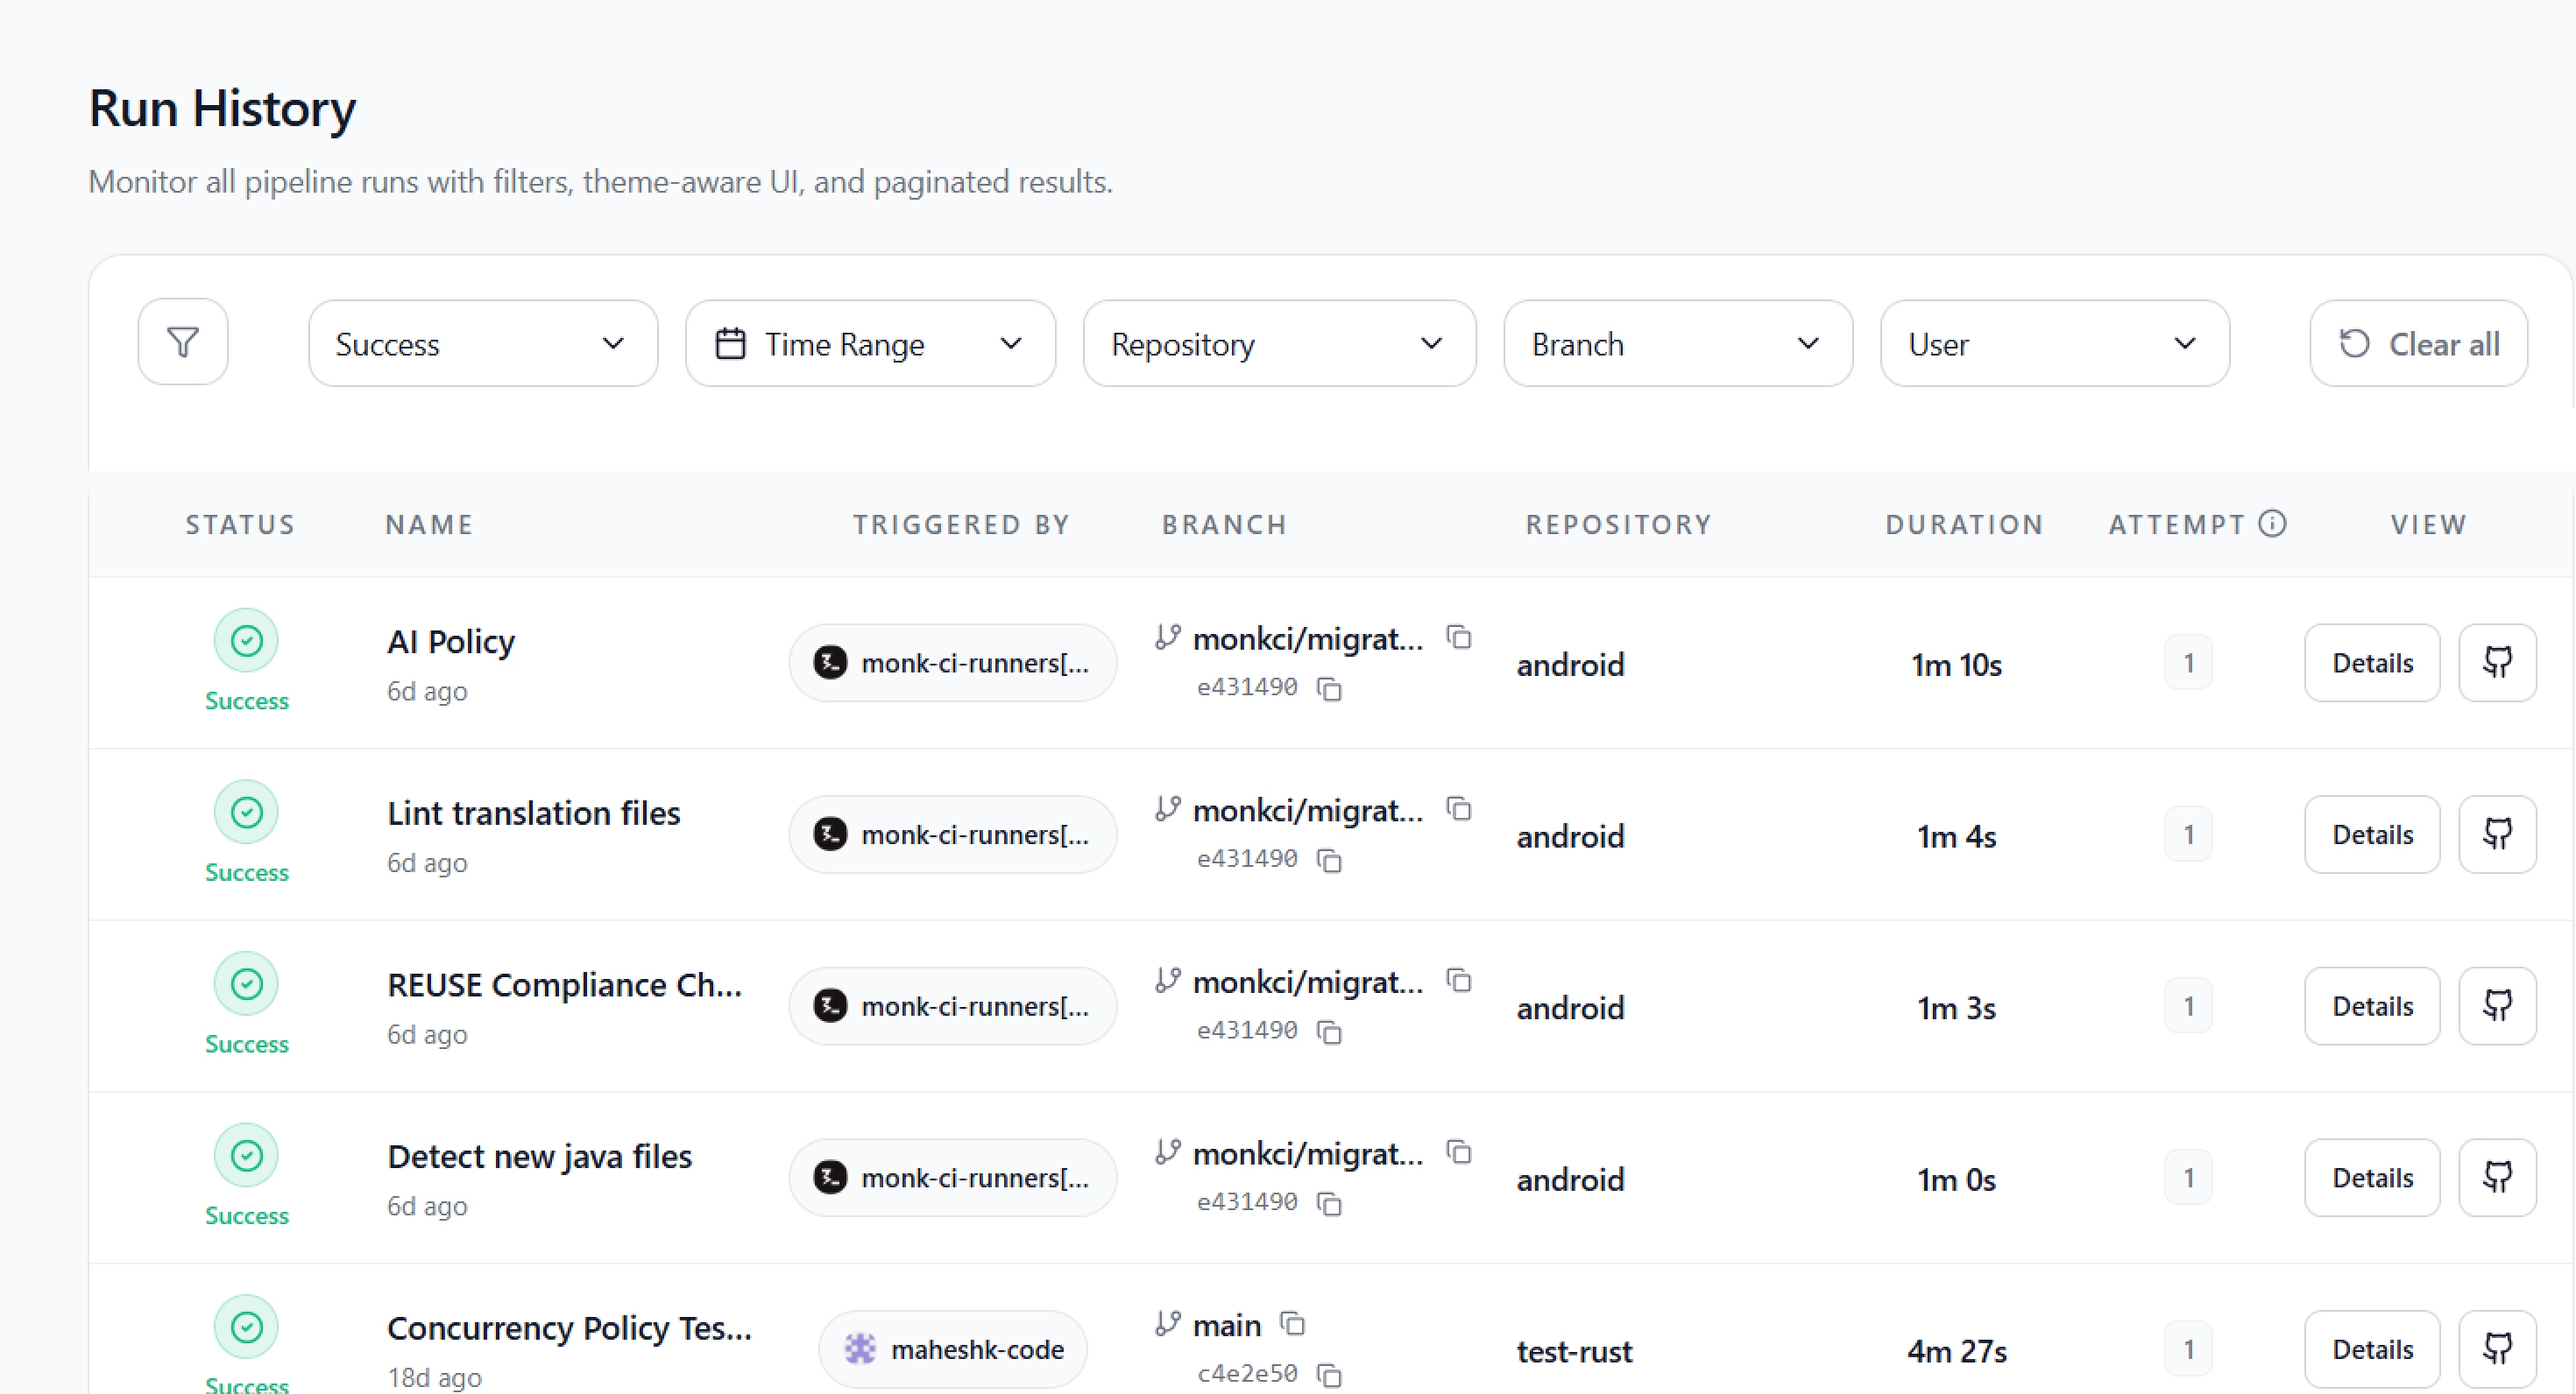Click the 1m 10s duration value
The height and width of the screenshot is (1394, 2576).
click(x=1956, y=665)
